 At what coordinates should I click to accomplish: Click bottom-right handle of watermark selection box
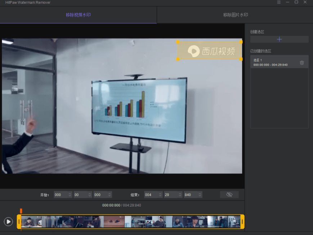(241, 59)
